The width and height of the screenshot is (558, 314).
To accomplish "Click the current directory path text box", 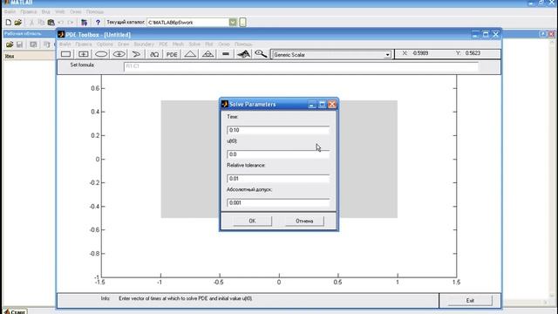I will tap(187, 23).
